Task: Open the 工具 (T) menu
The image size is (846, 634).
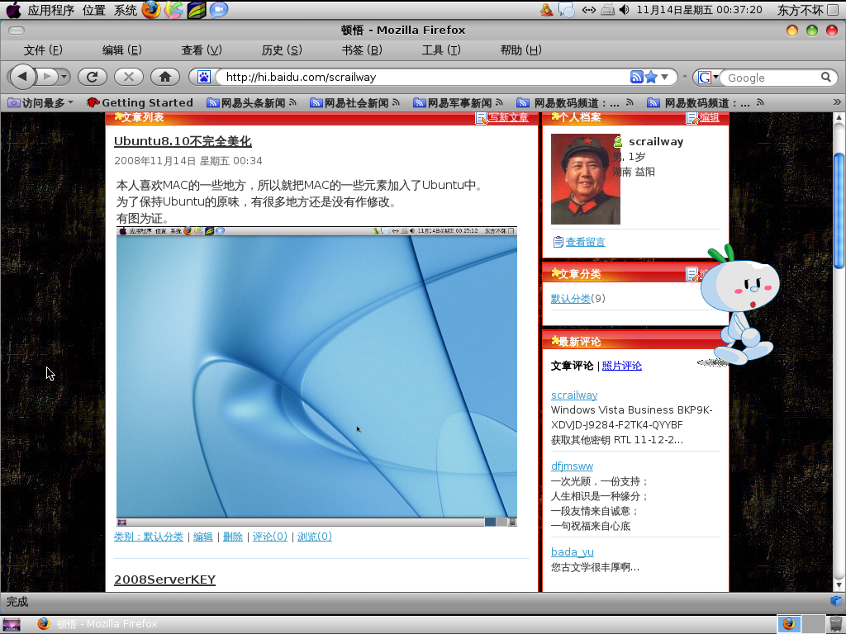Action: 441,50
